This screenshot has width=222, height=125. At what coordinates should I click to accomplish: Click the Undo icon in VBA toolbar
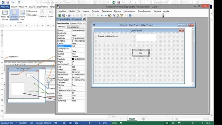89,15
